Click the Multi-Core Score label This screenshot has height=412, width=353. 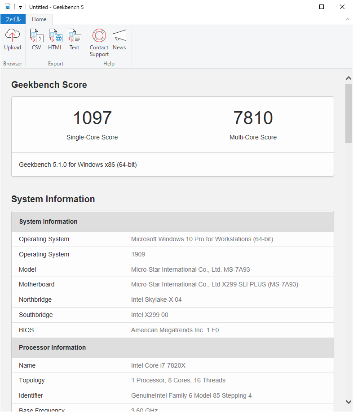click(x=253, y=137)
